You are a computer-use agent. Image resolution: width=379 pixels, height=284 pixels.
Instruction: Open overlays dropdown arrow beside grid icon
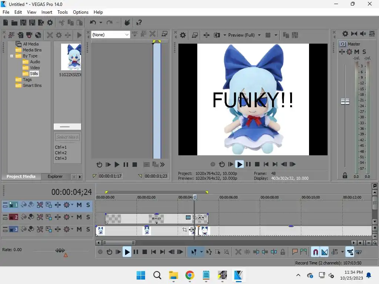click(276, 35)
